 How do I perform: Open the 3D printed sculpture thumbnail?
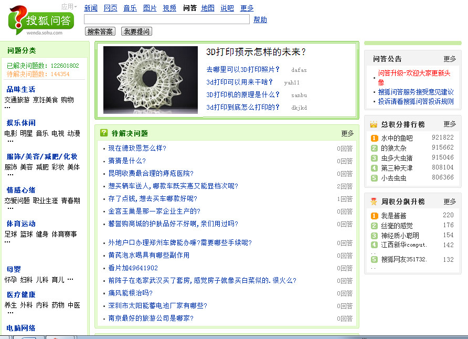[x=151, y=80]
